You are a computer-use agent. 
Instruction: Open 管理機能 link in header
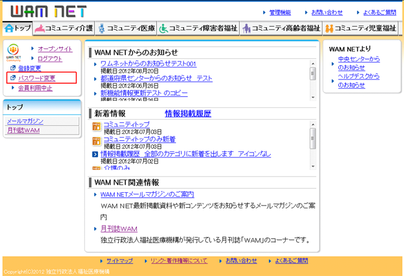point(280,12)
